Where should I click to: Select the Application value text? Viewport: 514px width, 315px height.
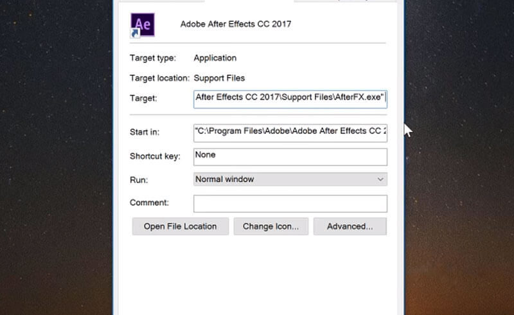pyautogui.click(x=215, y=58)
